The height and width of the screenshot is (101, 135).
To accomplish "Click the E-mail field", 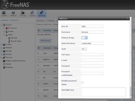I will point(92,60).
